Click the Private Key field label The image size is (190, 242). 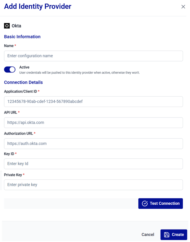(x=13, y=175)
